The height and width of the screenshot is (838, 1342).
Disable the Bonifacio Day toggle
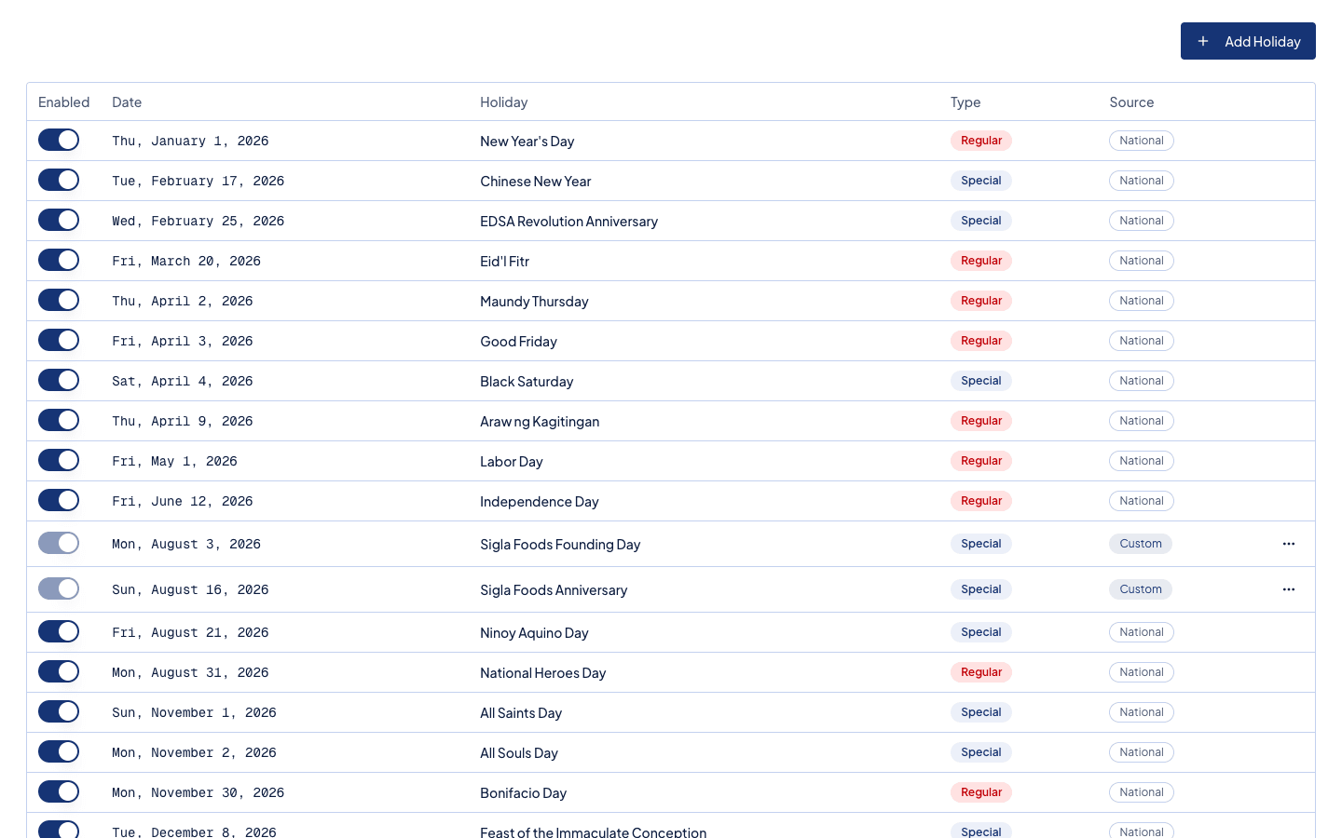pyautogui.click(x=59, y=791)
